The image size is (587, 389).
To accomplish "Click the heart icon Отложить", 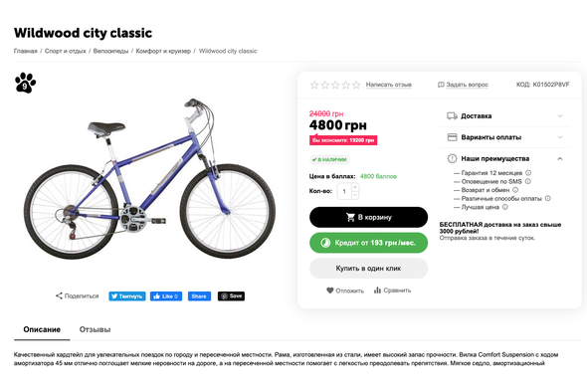I will (329, 291).
